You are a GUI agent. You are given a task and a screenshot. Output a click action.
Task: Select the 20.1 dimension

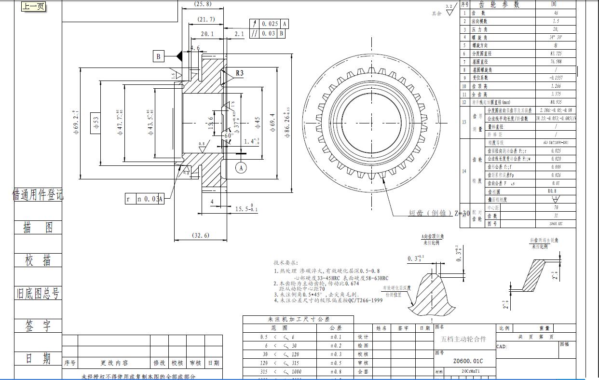tap(206, 34)
